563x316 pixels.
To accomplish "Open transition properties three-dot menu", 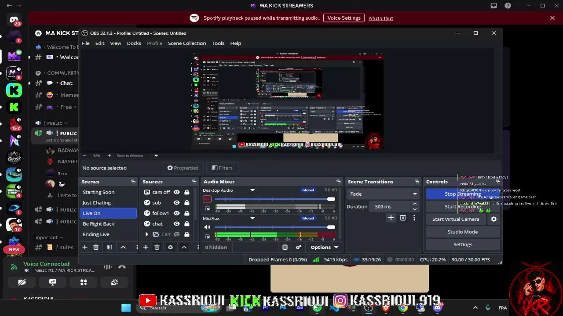I will coord(414,218).
